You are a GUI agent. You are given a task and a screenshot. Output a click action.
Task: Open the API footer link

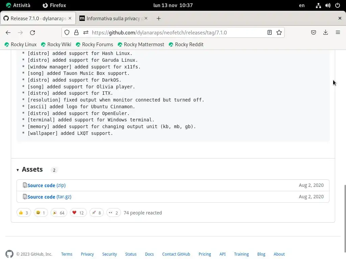(222, 254)
